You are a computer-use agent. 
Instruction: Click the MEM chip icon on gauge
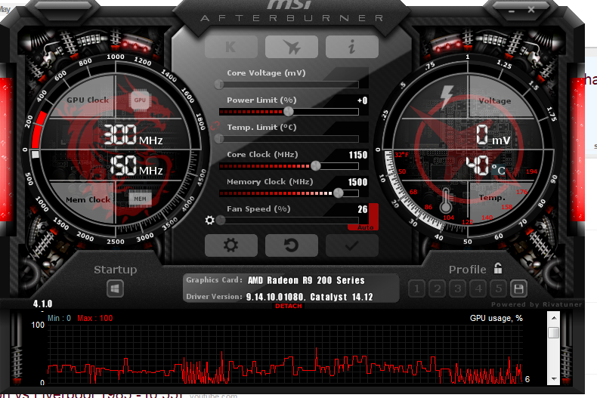point(140,199)
